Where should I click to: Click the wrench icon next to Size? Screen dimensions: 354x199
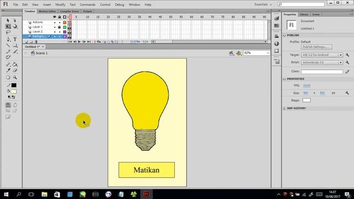347,93
